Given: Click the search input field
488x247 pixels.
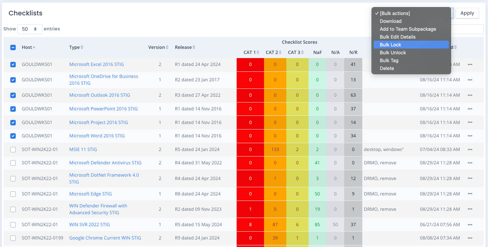Looking at the screenshot, I should pos(467,29).
